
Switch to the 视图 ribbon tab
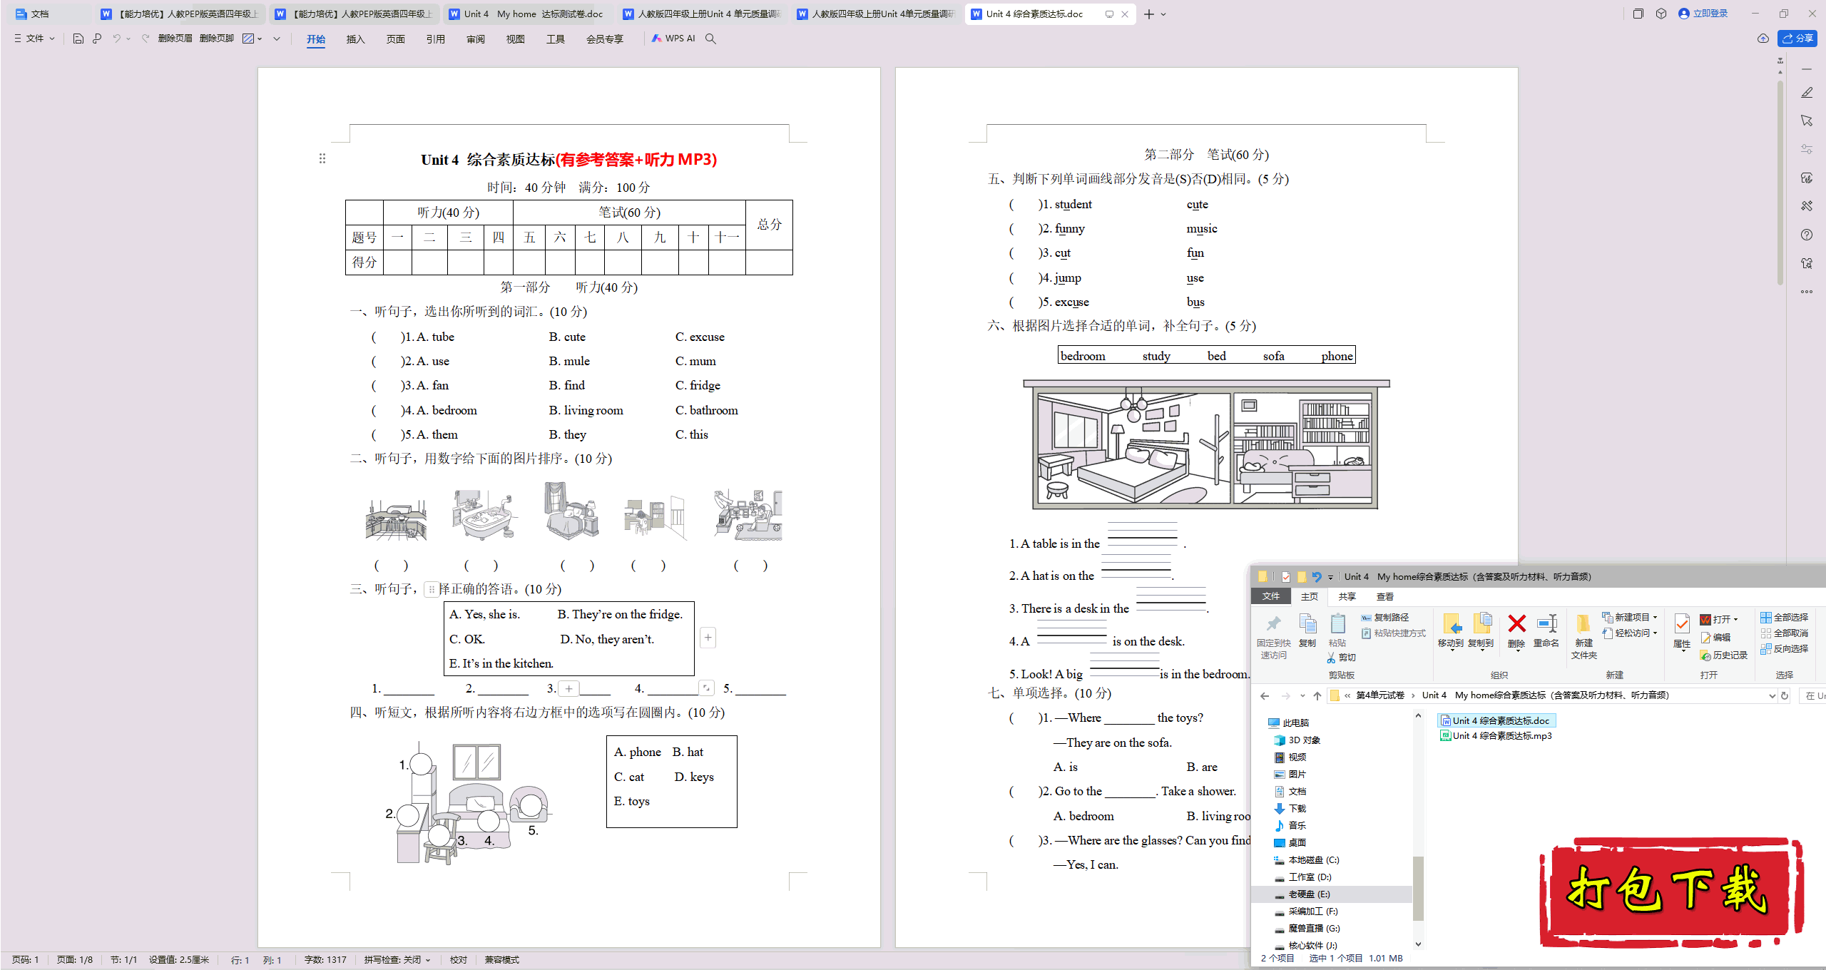tap(516, 39)
